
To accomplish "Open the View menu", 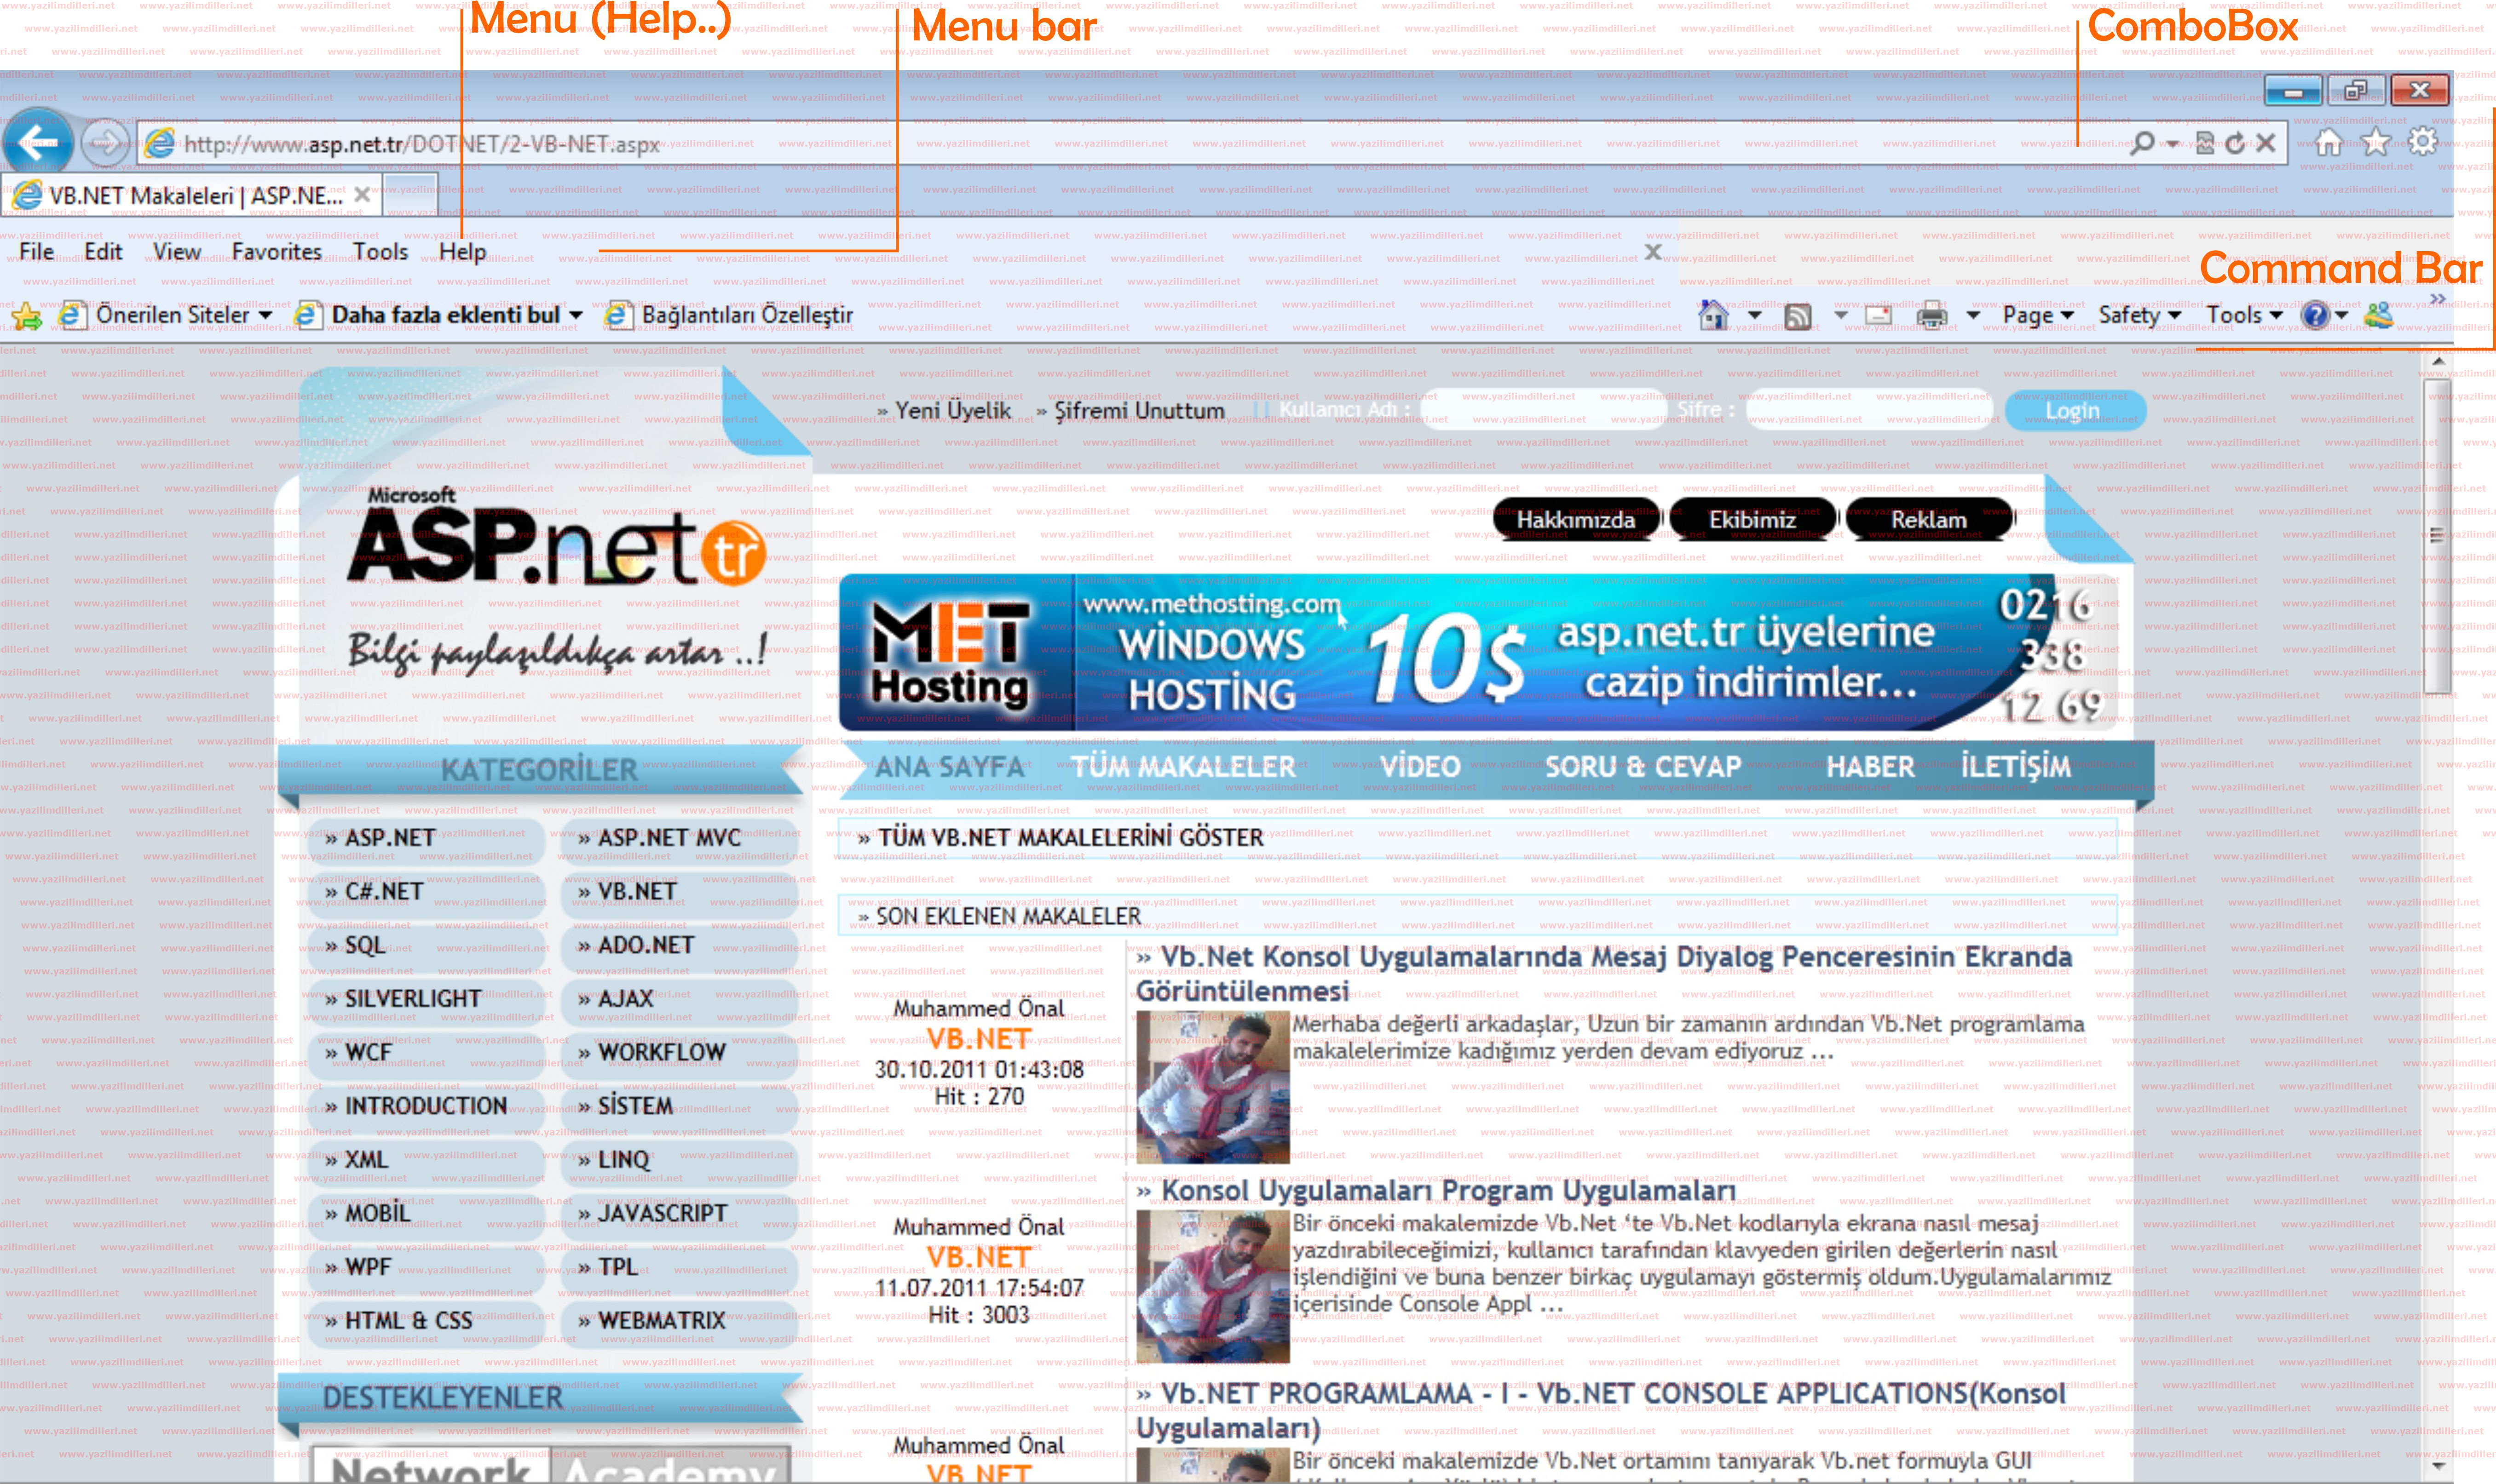I will pyautogui.click(x=177, y=251).
